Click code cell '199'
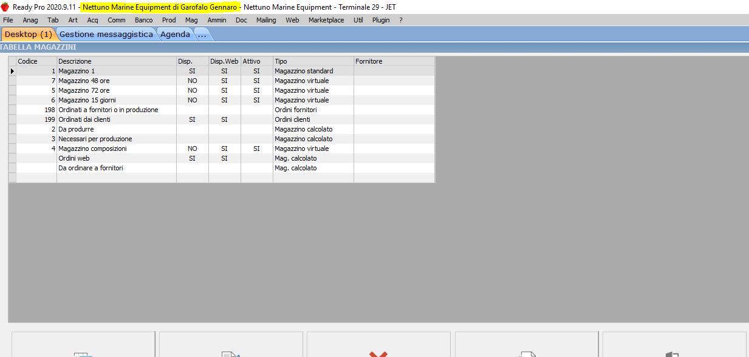 point(36,119)
